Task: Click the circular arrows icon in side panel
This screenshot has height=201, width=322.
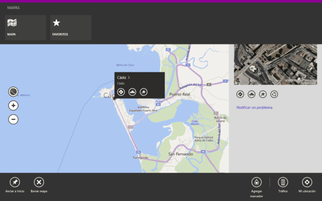Action: coord(274,94)
